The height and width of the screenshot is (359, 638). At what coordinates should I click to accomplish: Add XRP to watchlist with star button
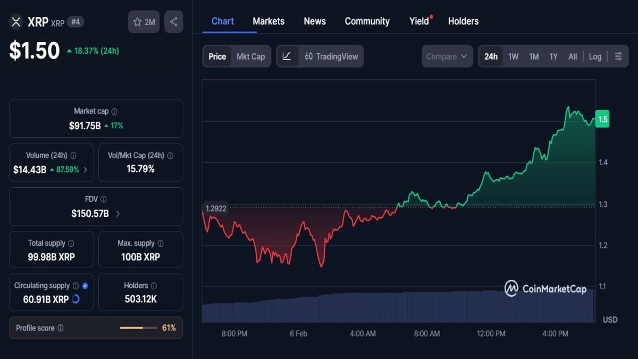pyautogui.click(x=144, y=22)
